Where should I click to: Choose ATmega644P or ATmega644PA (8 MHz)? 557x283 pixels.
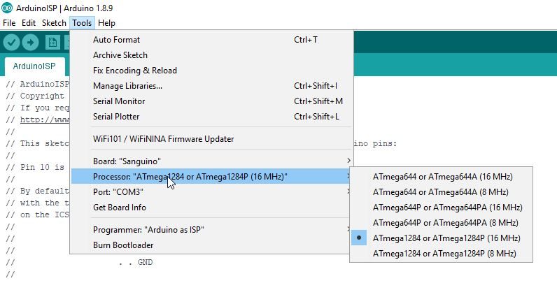tap(445, 223)
